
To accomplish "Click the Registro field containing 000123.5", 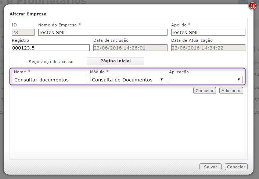I will tap(50, 48).
